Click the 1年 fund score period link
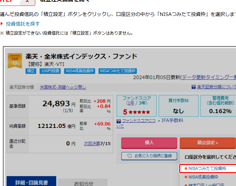 click(x=131, y=103)
